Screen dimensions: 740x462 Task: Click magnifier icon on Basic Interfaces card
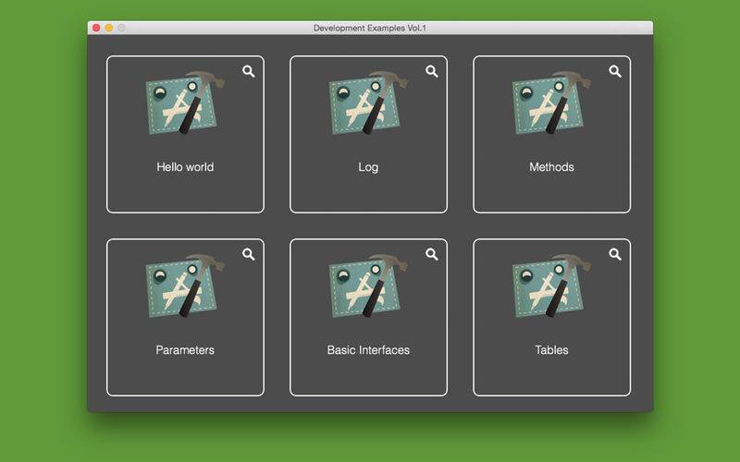click(x=432, y=255)
